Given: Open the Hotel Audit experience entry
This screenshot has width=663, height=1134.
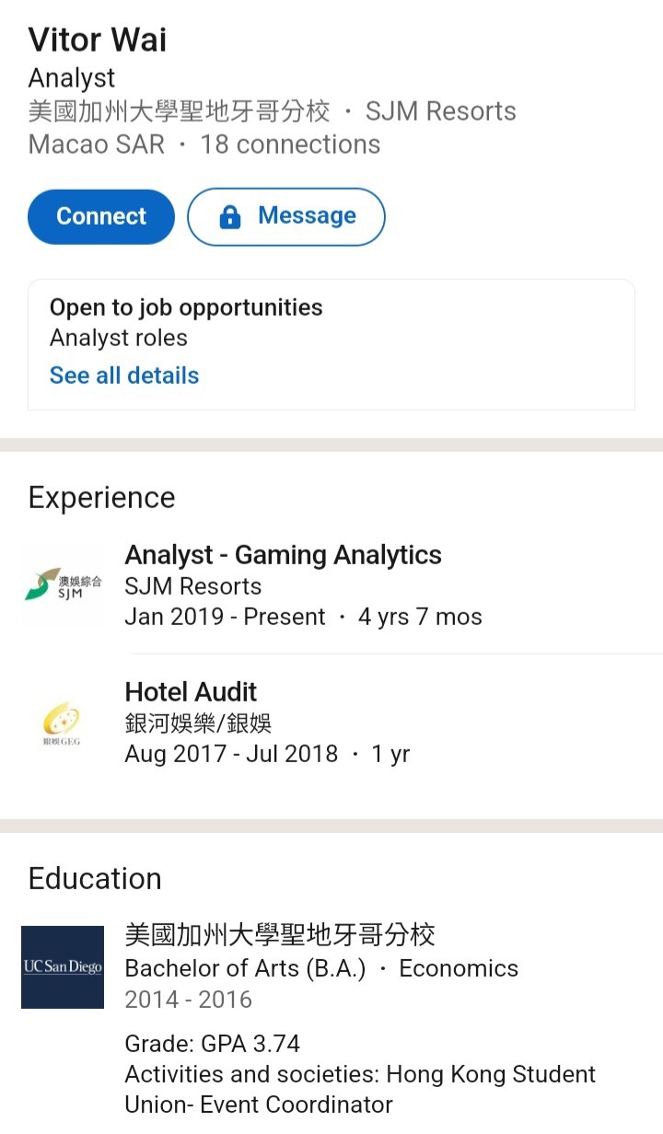Looking at the screenshot, I should pyautogui.click(x=191, y=692).
